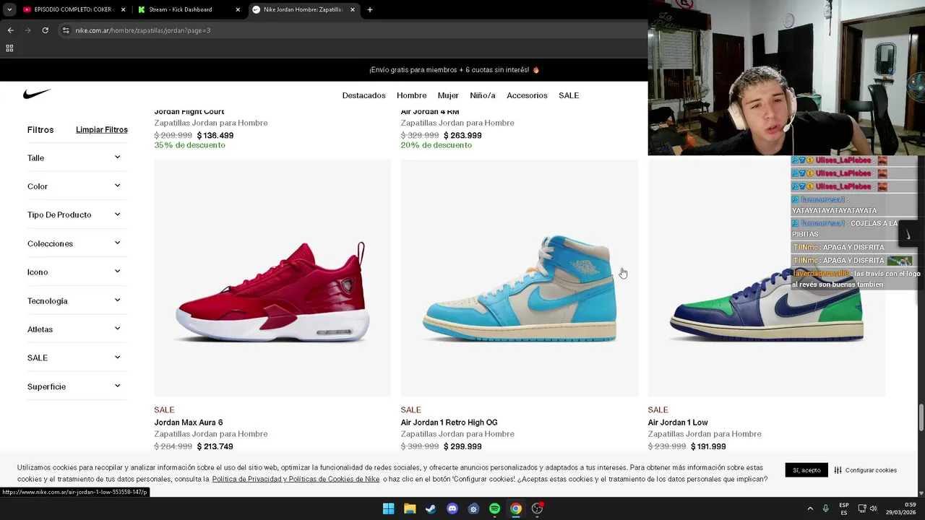Click the Nike swoosh logo

37,94
